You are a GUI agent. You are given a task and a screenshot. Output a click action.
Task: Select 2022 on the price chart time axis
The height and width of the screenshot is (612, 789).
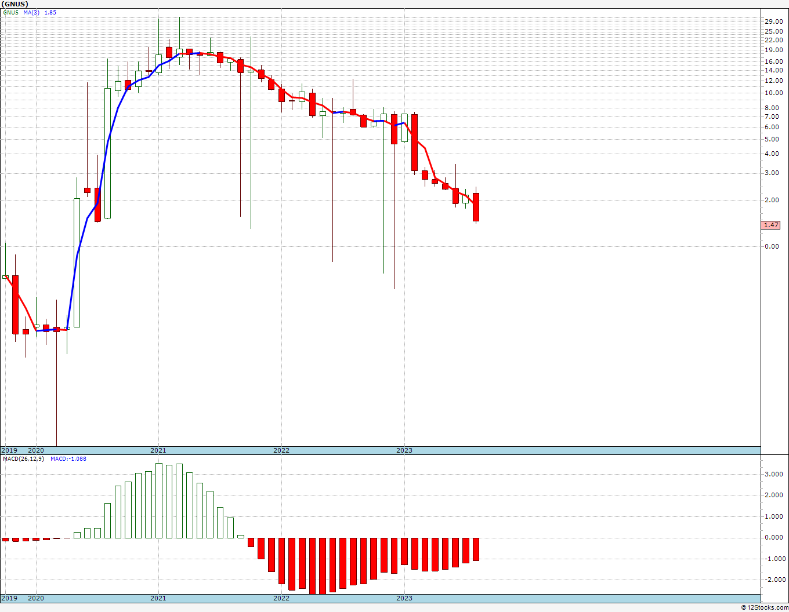pos(281,450)
